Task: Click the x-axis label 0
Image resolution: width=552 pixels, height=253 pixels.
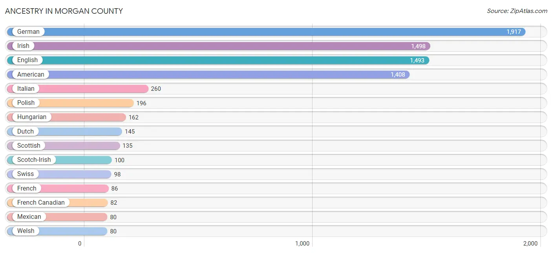Action: (x=80, y=244)
